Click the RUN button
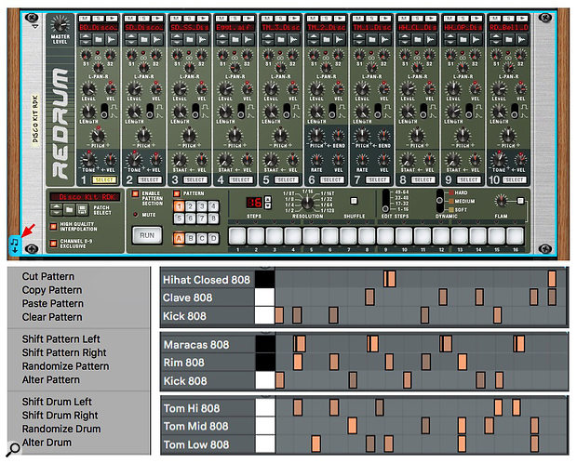This screenshot has width=577, height=463. tap(147, 235)
